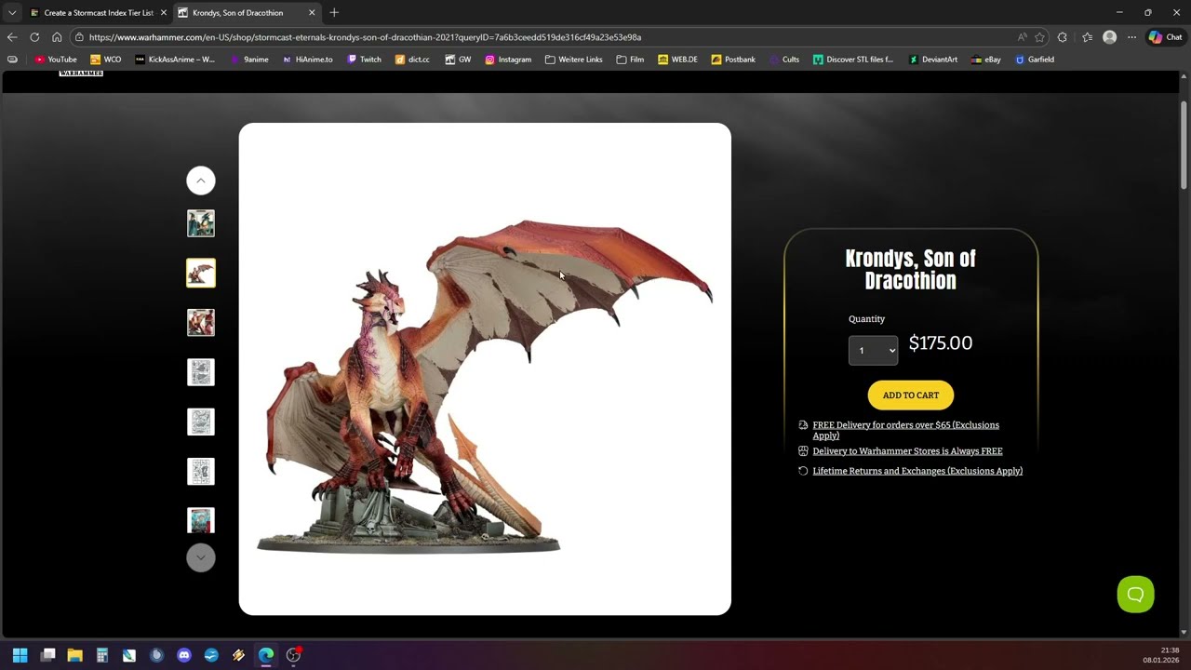This screenshot has width=1191, height=670.
Task: Open Task View in the taskbar
Action: pyautogui.click(x=48, y=655)
